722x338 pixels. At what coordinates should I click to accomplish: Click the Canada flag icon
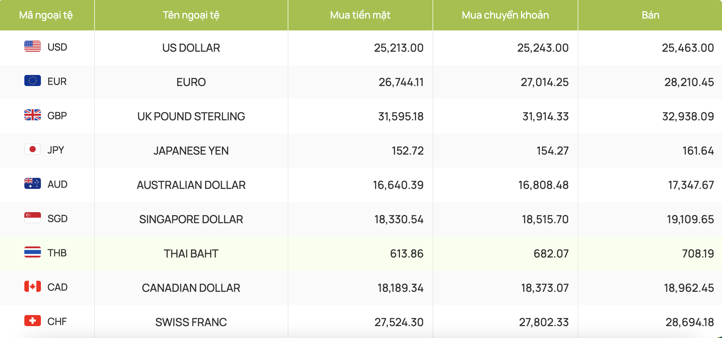33,287
